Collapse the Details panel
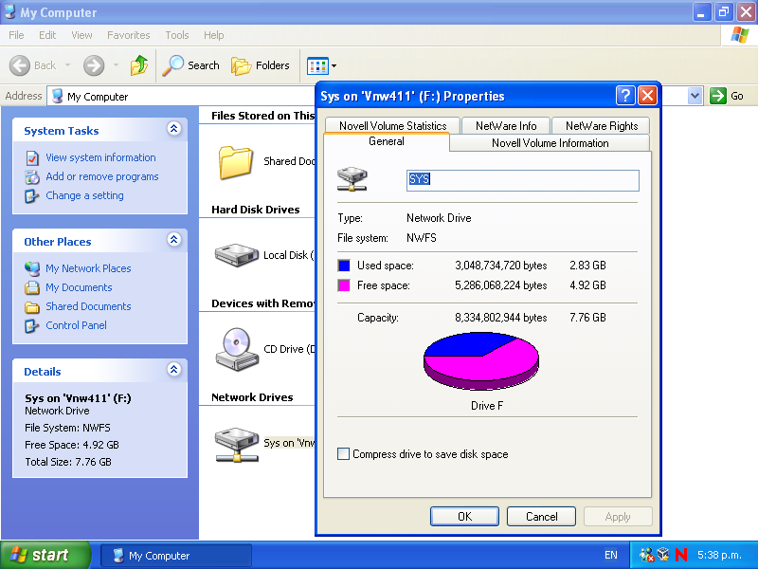This screenshot has width=758, height=569. click(174, 370)
